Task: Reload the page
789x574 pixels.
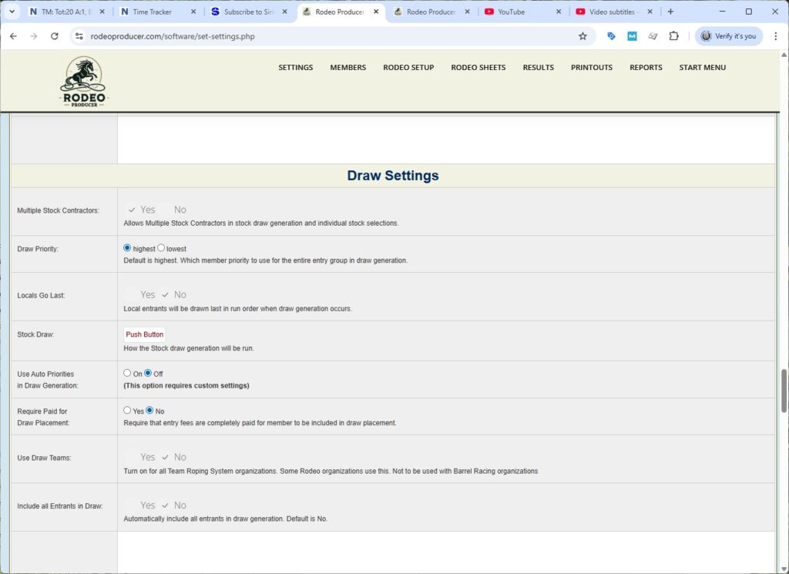Action: 54,35
